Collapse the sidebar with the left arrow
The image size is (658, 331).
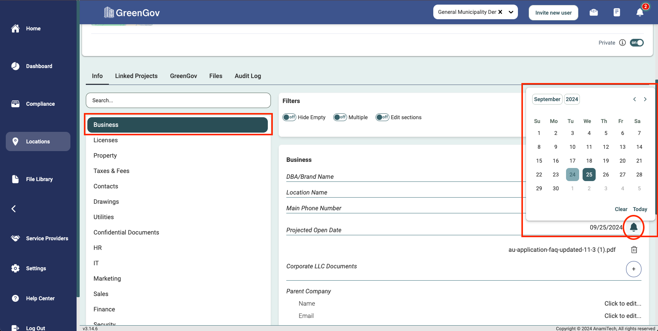point(14,209)
